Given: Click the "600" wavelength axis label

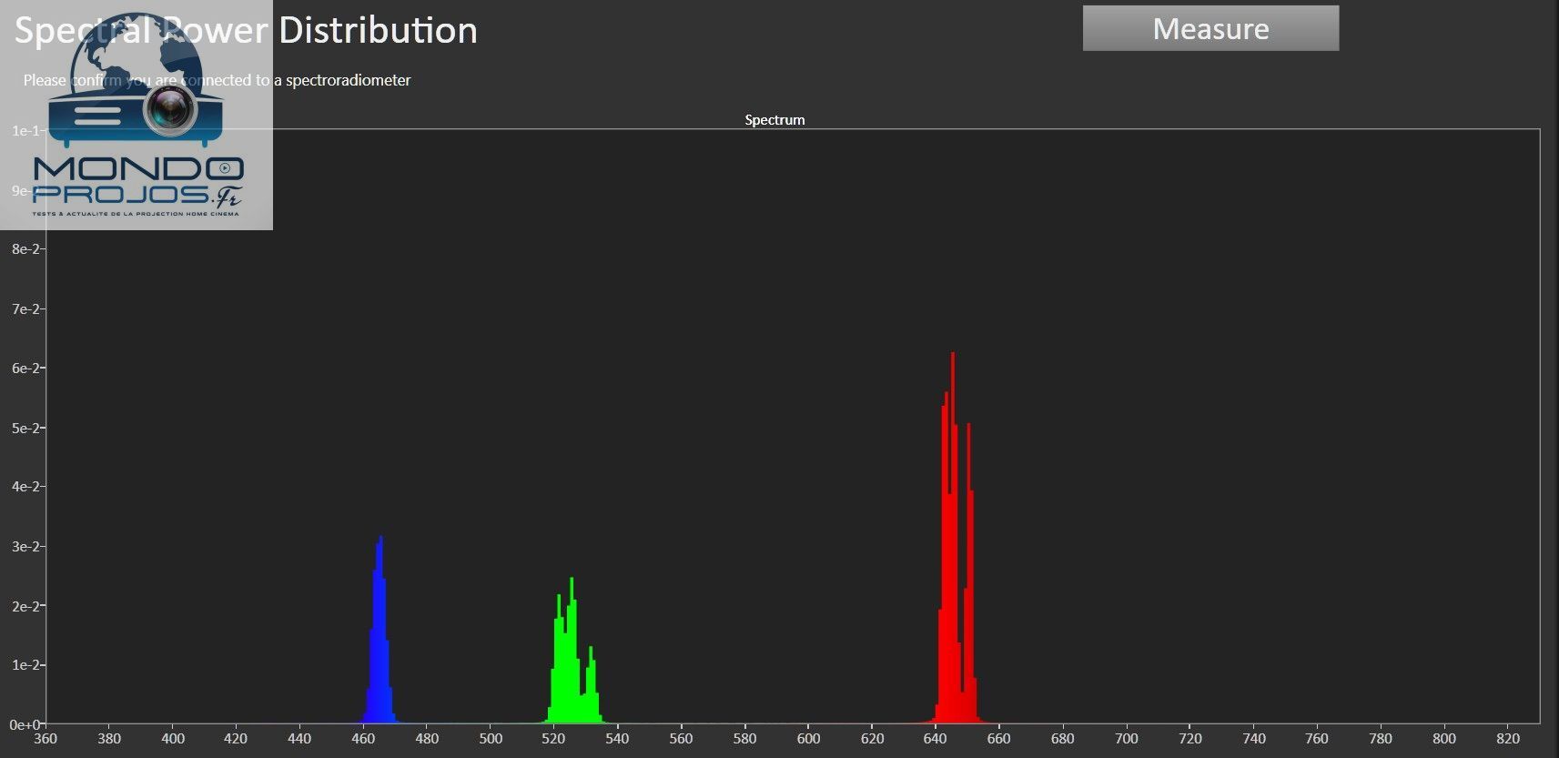Looking at the screenshot, I should [x=808, y=739].
